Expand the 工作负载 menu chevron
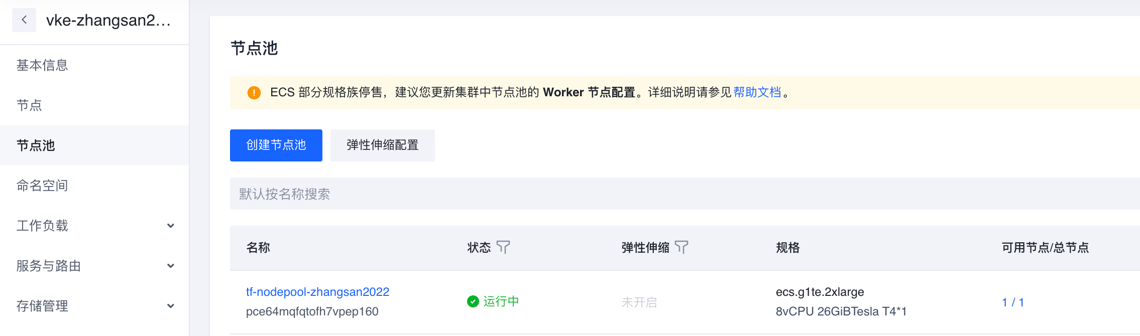The width and height of the screenshot is (1140, 336). click(171, 226)
